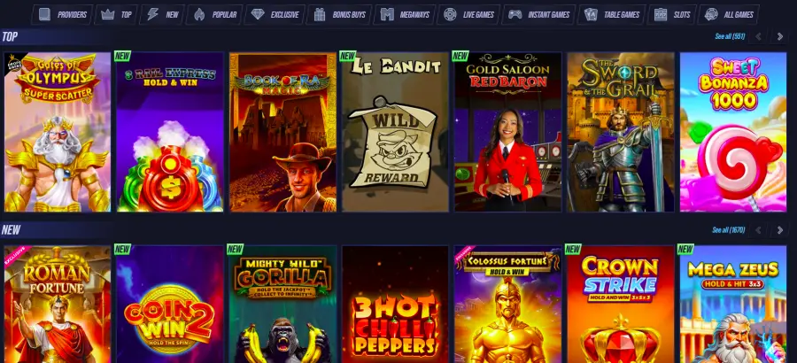Click the Exclusive ribbon on Roman Fortune
The image size is (797, 363).
(15, 256)
